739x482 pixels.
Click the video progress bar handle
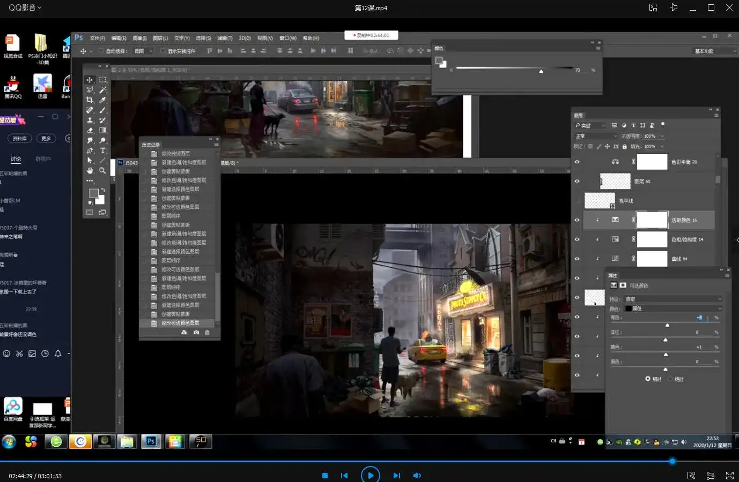point(672,461)
